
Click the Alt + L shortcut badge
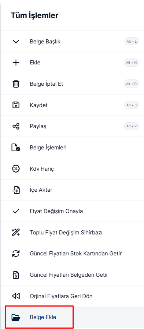coord(132,42)
